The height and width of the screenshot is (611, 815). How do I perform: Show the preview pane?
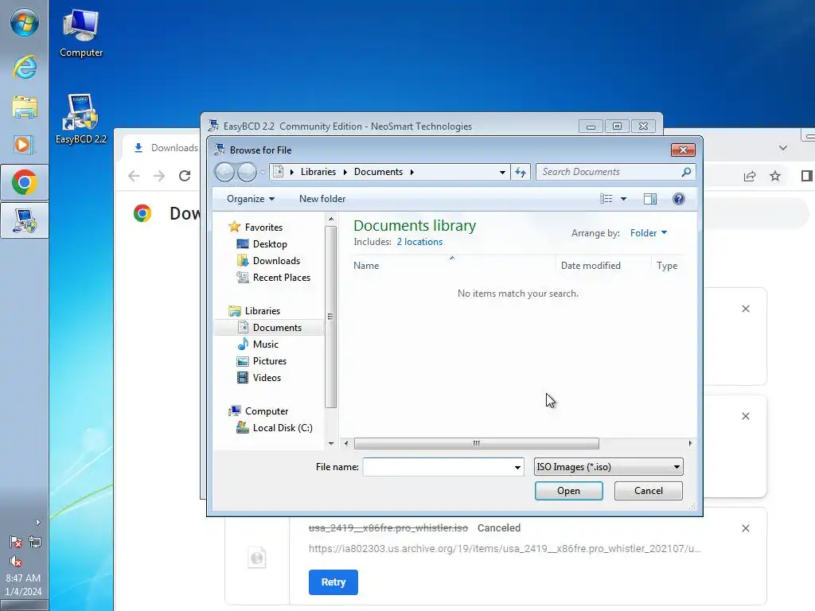tap(650, 199)
